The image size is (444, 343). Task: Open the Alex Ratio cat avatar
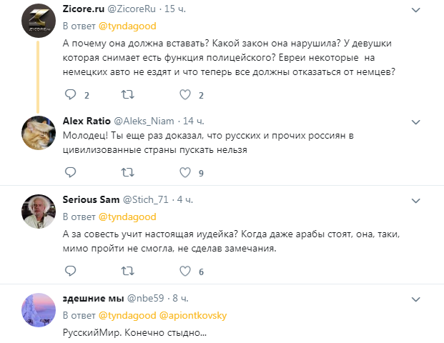(39, 133)
